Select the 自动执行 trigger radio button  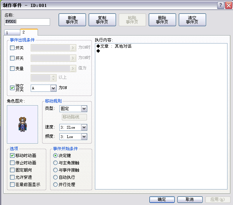click(x=55, y=177)
